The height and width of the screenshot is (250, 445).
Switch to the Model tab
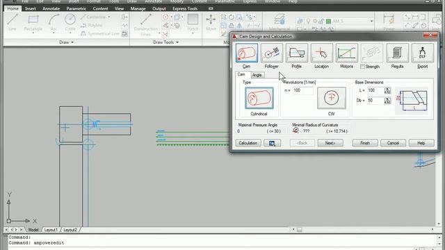coord(33,230)
